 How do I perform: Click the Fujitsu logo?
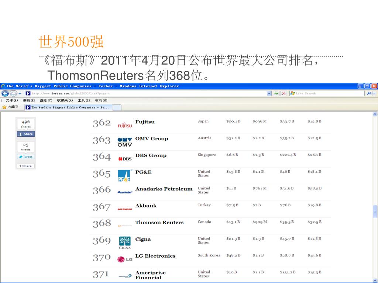point(125,126)
